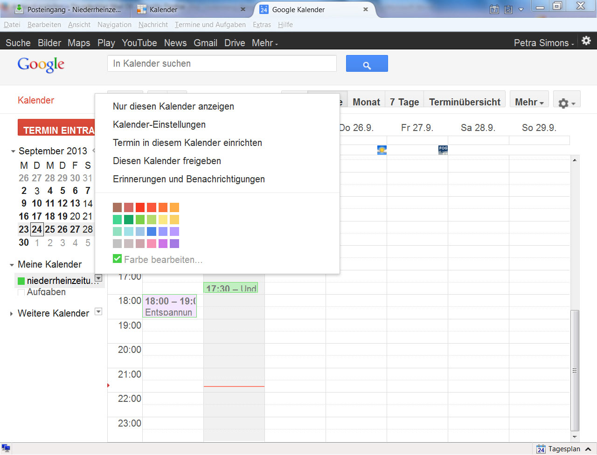The height and width of the screenshot is (455, 597).
Task: Select 'Diesen Kalender freigeben' from menu
Action: 167,161
